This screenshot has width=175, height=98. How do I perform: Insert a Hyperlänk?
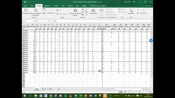click(131, 11)
